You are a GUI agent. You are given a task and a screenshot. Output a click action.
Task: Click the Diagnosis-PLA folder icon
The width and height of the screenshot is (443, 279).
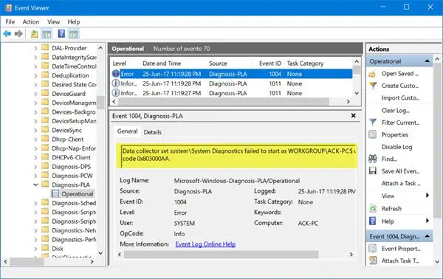45,184
